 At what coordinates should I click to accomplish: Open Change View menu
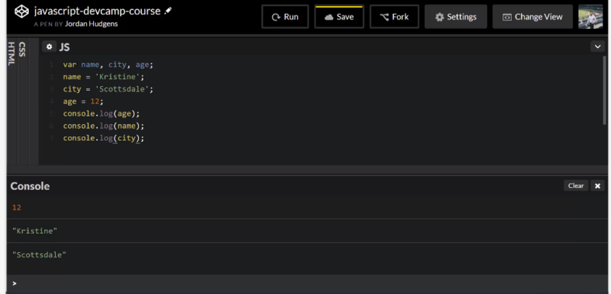coord(532,17)
